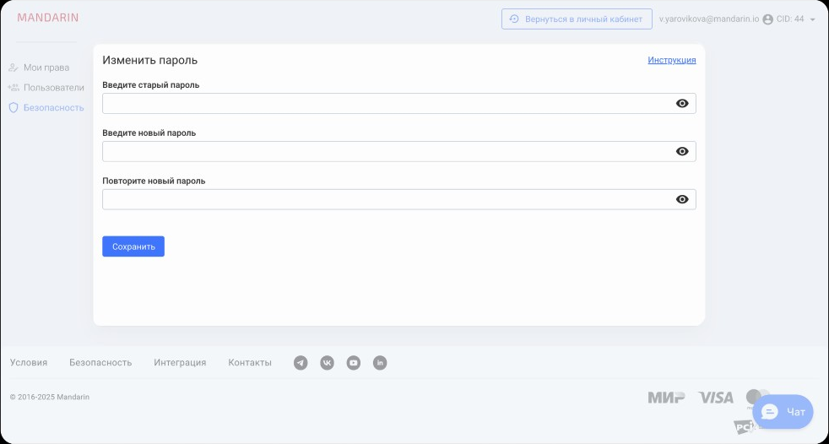Click the user account avatar icon
Image resolution: width=829 pixels, height=444 pixels.
coord(767,19)
